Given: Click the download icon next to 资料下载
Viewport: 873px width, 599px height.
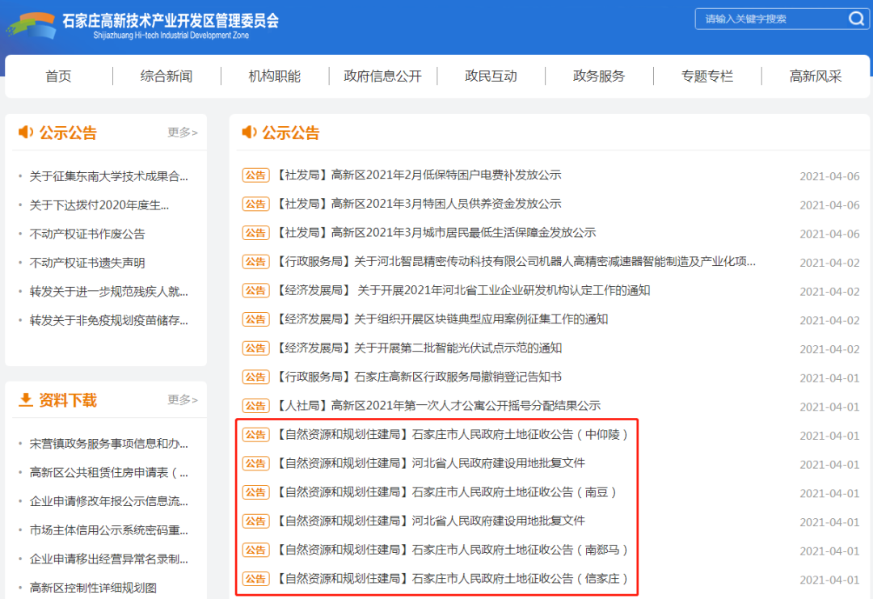Looking at the screenshot, I should pos(24,399).
